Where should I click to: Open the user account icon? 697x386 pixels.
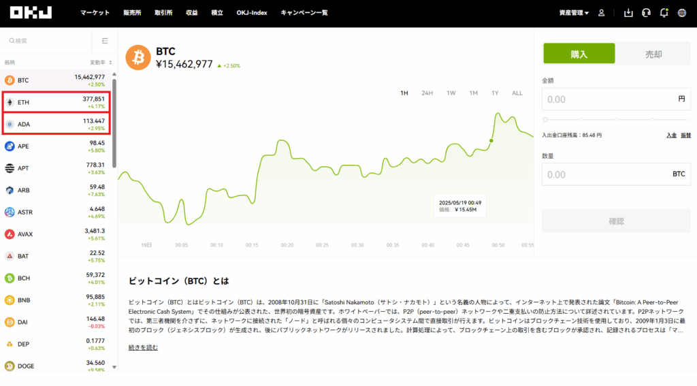(602, 13)
